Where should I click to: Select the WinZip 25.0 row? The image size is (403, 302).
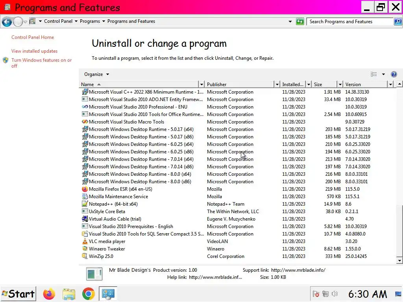pos(238,256)
